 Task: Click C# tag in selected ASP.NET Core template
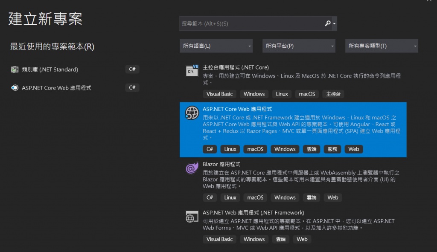click(210, 149)
